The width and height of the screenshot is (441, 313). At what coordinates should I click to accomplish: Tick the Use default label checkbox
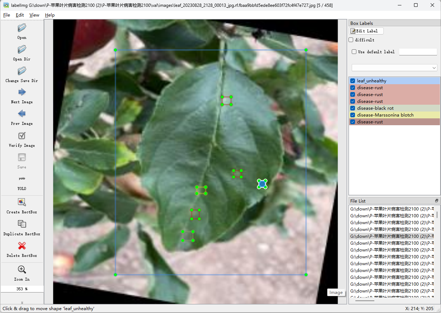[354, 52]
